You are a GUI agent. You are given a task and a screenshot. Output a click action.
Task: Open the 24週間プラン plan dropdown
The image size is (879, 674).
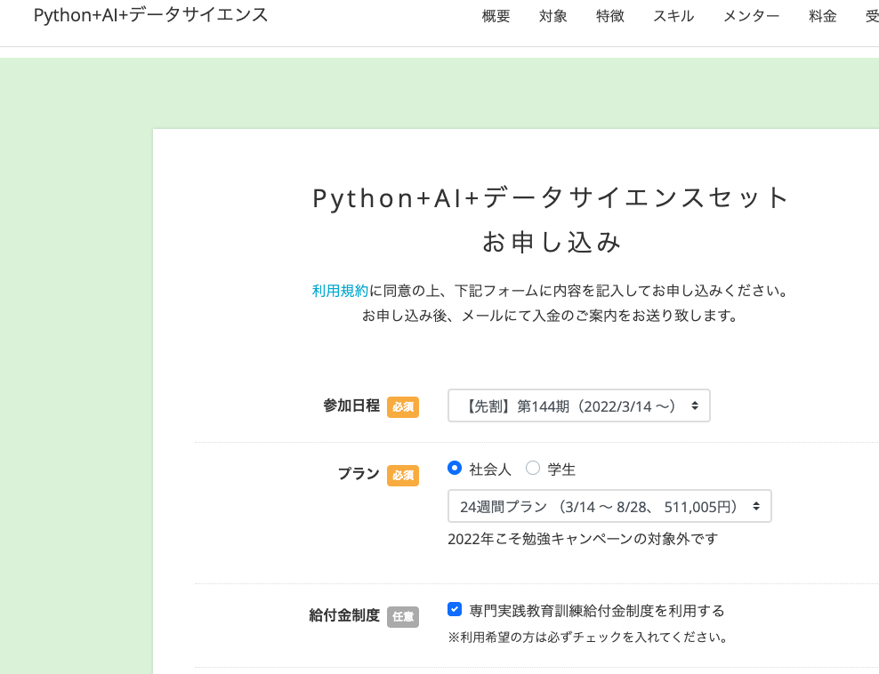(x=609, y=507)
